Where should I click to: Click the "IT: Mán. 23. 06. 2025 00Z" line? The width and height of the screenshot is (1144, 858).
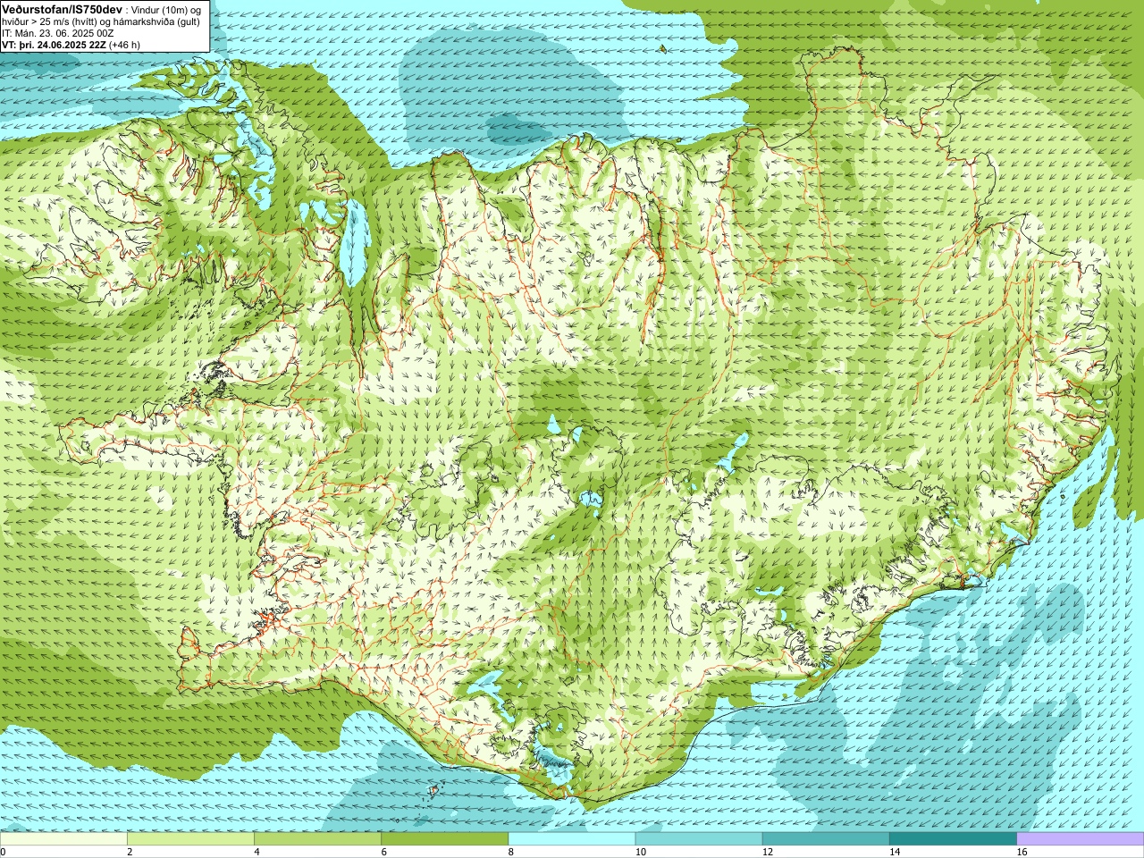(56, 33)
